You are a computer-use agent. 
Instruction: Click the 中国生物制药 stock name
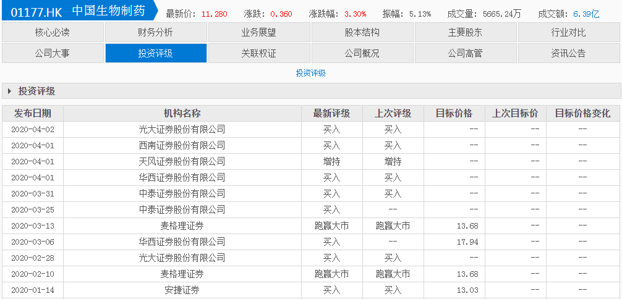click(x=108, y=12)
